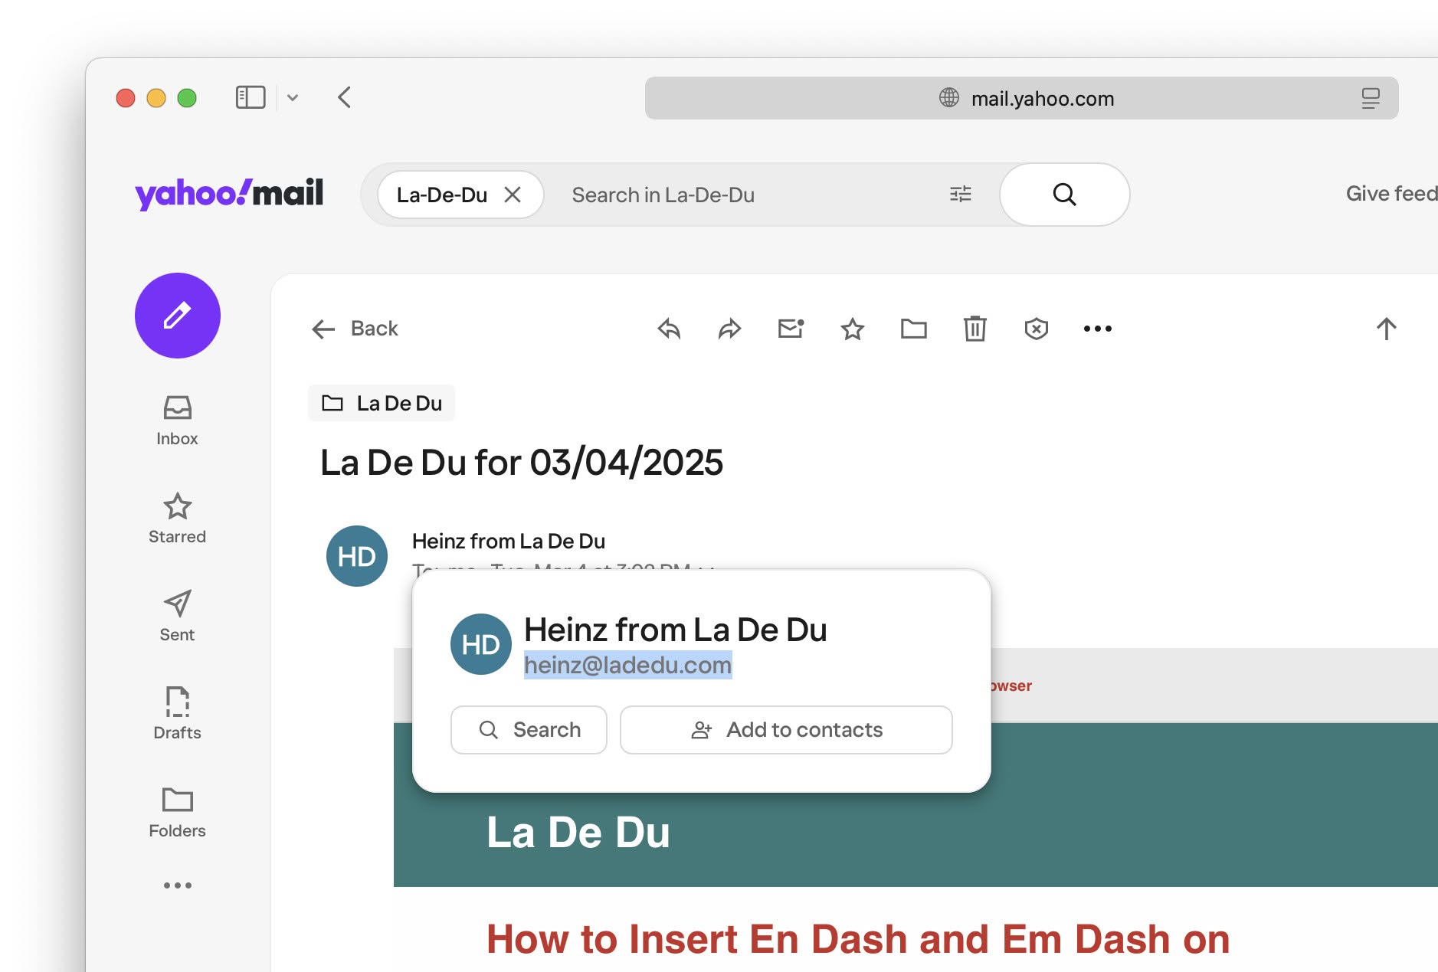
Task: Open more message actions menu
Action: pyautogui.click(x=1097, y=329)
